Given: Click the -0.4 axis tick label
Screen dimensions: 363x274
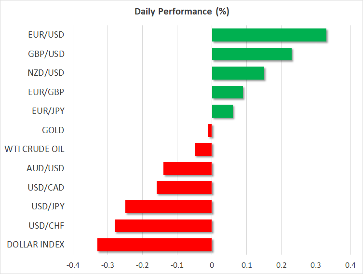Looking at the screenshot, I should click(x=73, y=265).
